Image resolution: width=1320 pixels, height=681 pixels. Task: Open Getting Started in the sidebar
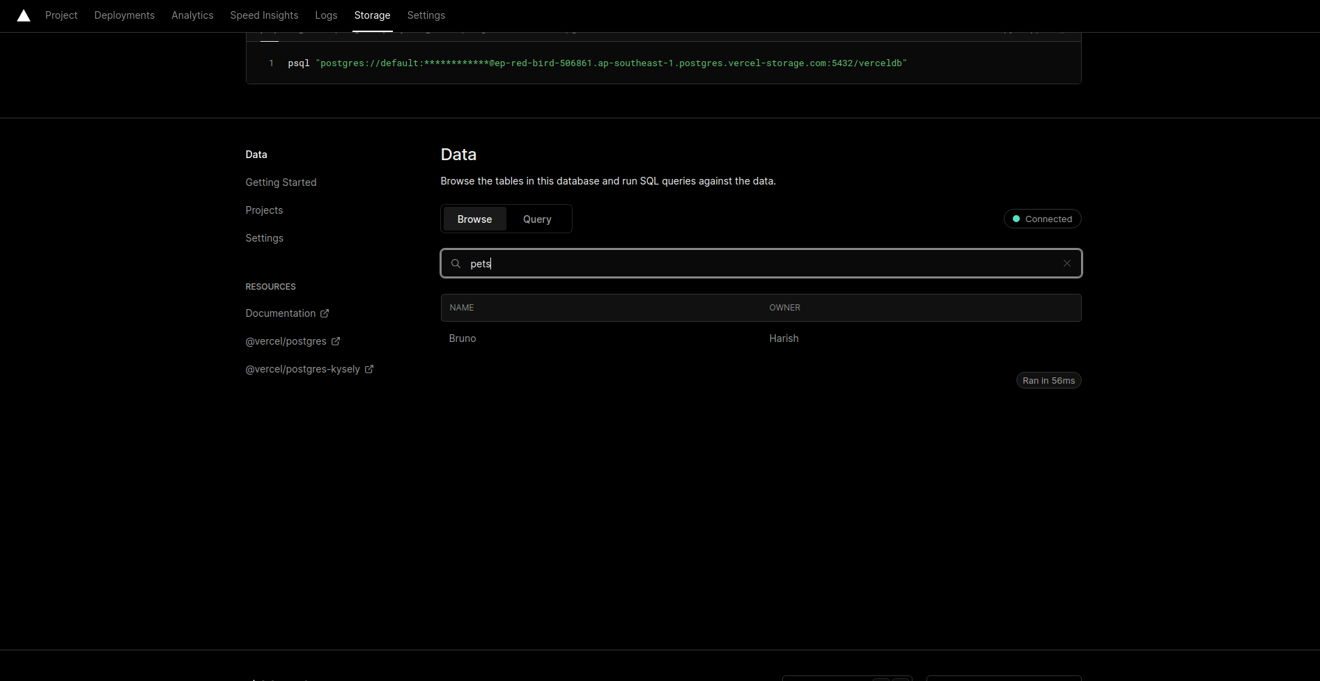[281, 182]
